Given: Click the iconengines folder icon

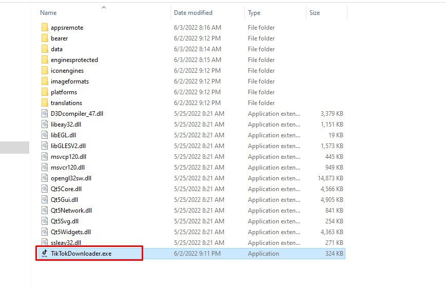Looking at the screenshot, I should (x=45, y=71).
